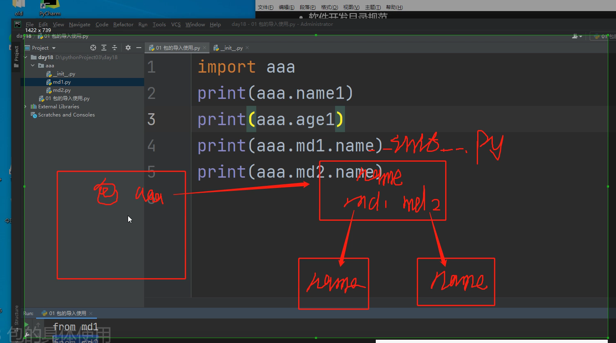Open the Edit menu
Viewport: 616px width, 343px height.
[x=43, y=25]
